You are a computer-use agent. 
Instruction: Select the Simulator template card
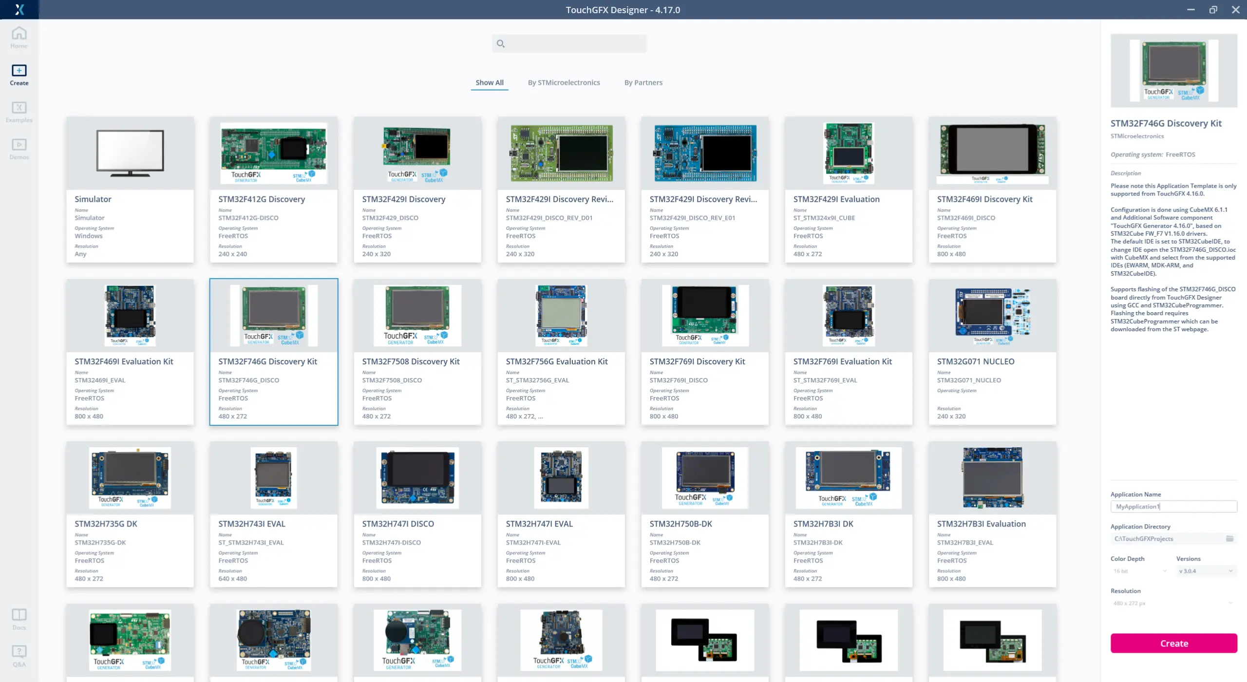pyautogui.click(x=130, y=189)
